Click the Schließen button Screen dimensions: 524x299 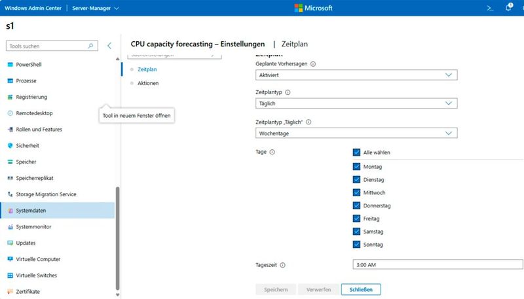(361, 290)
